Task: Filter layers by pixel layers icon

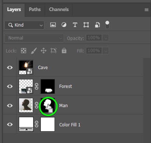Action: pos(53,25)
